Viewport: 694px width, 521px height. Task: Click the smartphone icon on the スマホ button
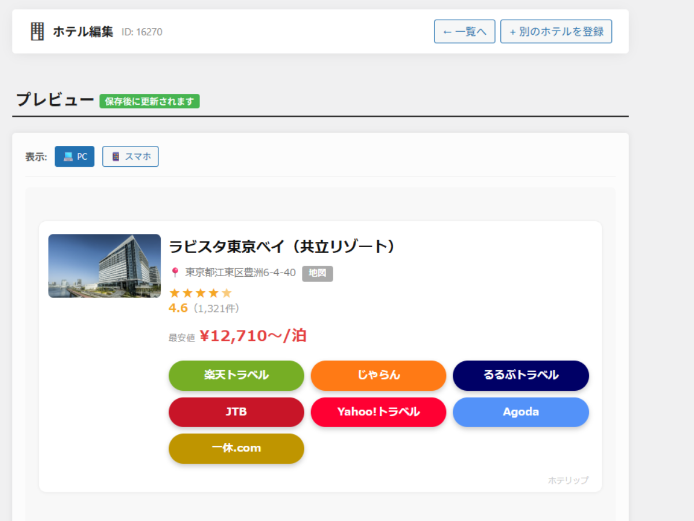(115, 156)
